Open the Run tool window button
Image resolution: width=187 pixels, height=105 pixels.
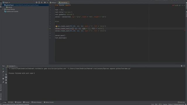point(5,102)
